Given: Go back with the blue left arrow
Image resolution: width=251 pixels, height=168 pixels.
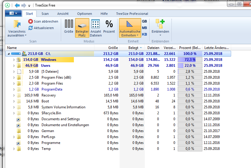Looking at the screenshot, I should click(17, 5).
